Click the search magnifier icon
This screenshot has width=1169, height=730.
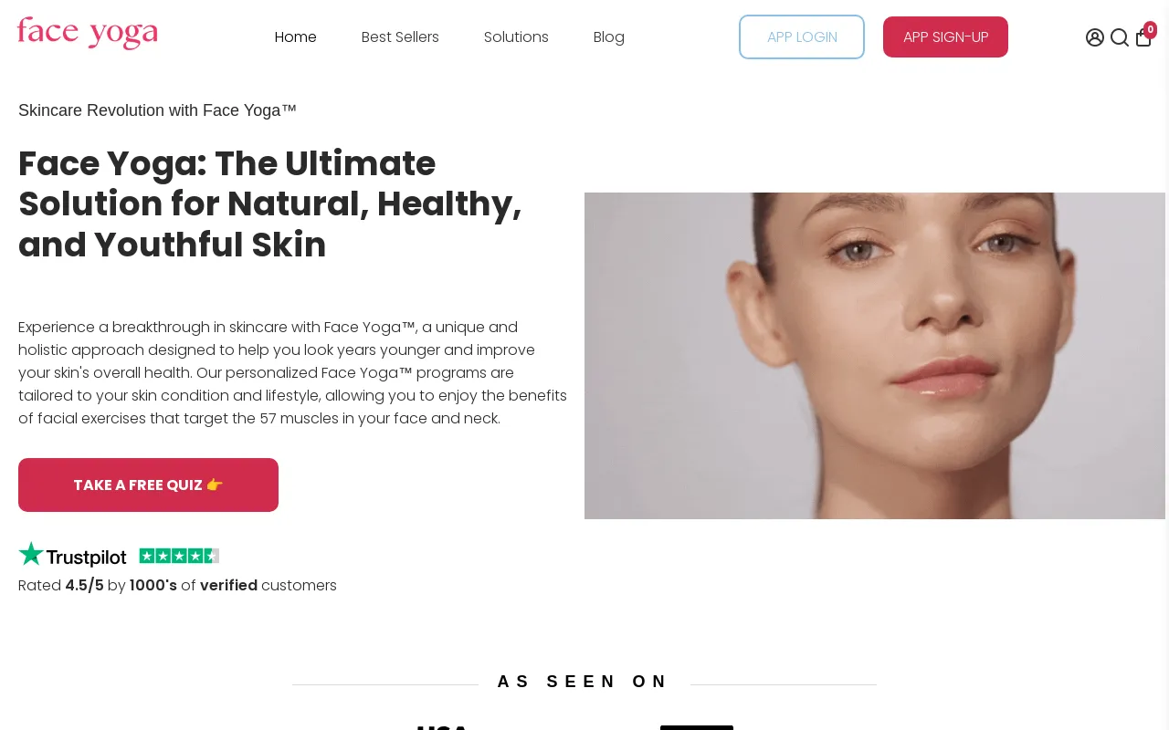pyautogui.click(x=1120, y=37)
